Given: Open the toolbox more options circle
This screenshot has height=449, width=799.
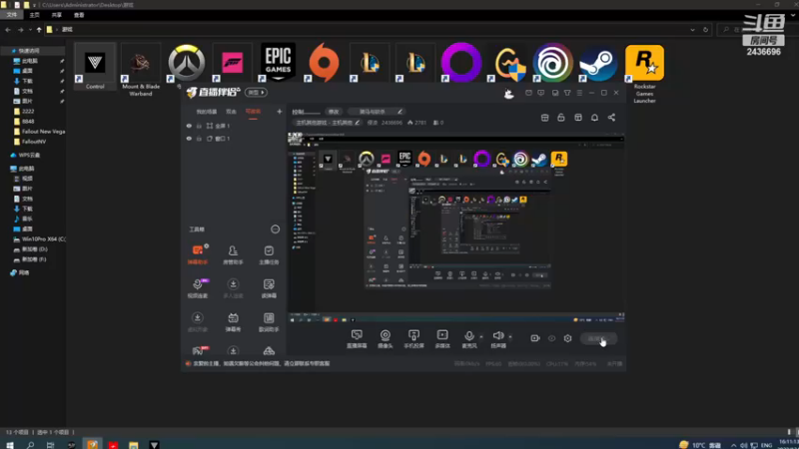Looking at the screenshot, I should [276, 229].
